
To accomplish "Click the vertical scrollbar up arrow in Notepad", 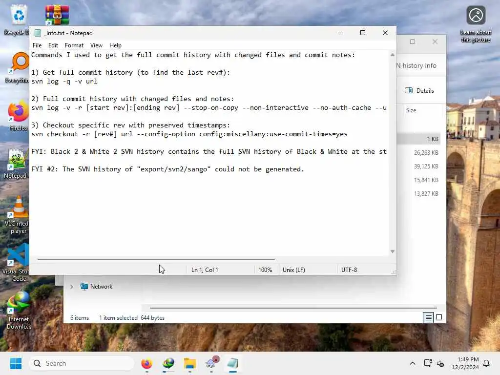I will [x=393, y=55].
